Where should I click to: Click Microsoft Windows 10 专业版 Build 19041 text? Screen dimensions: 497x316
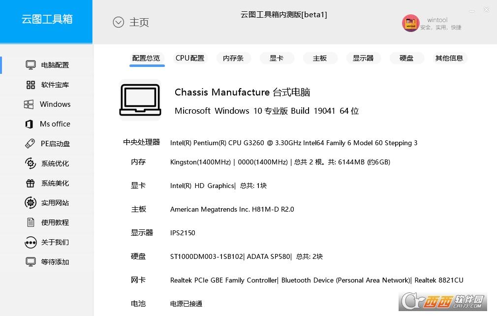[267, 111]
